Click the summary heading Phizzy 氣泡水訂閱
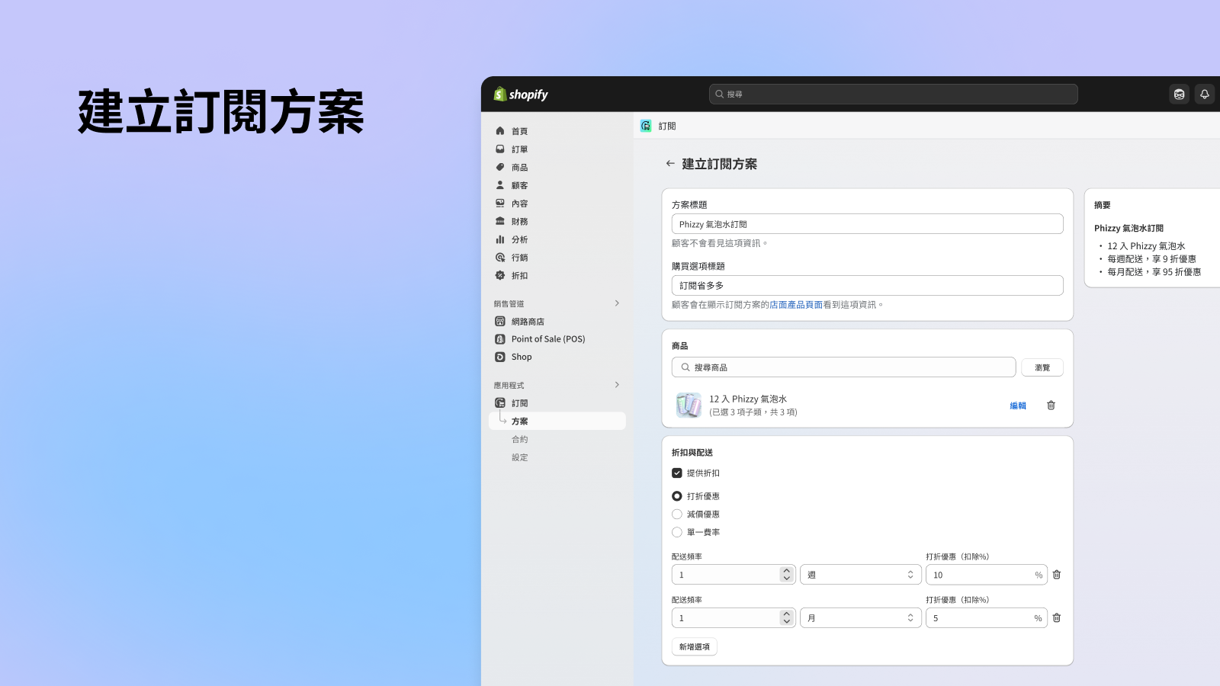1220x686 pixels. (x=1128, y=228)
